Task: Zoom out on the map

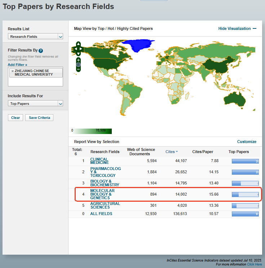Action: pos(78,69)
